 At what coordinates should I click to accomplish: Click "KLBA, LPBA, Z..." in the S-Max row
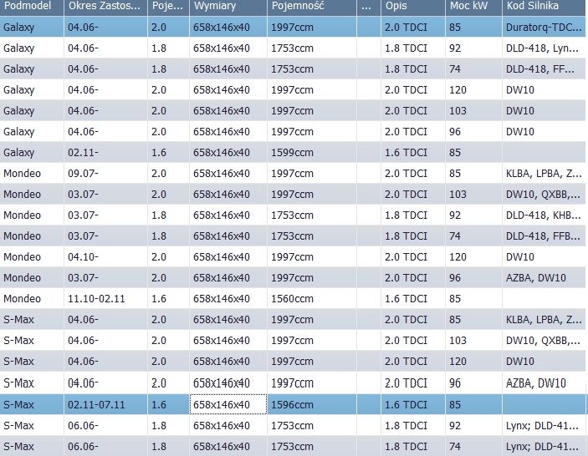coord(544,320)
